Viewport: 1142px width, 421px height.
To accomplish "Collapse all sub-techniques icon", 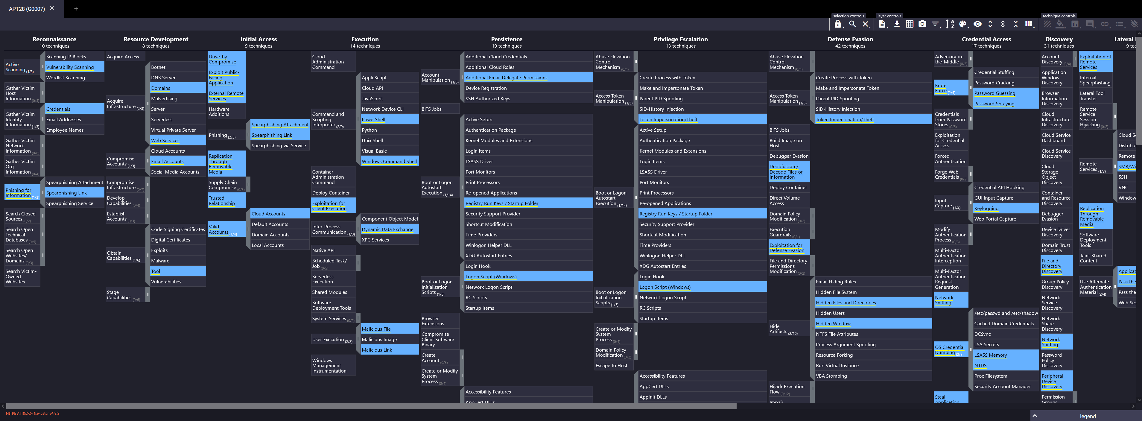I will 1016,24.
